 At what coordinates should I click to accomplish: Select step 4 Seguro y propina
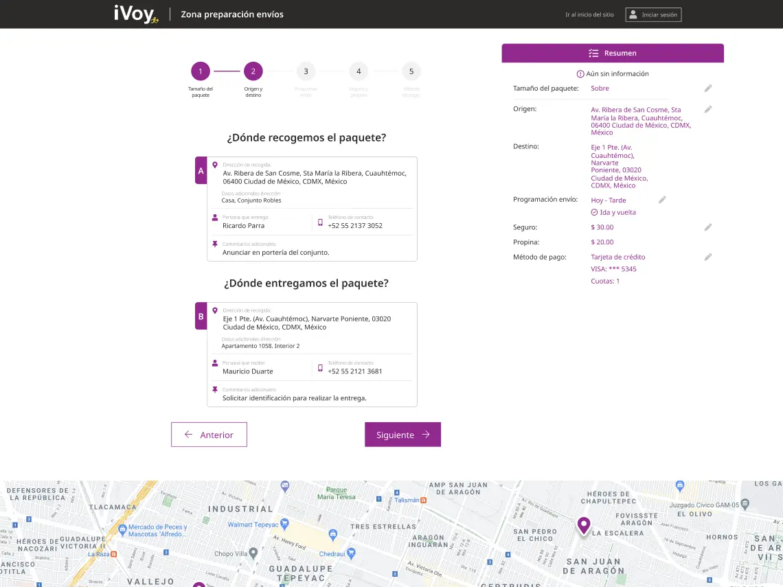pos(359,71)
